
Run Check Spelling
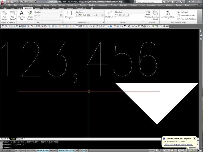click(30, 15)
